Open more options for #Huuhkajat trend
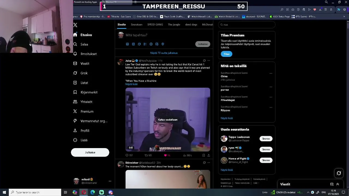The width and height of the screenshot is (349, 196). 271,97
